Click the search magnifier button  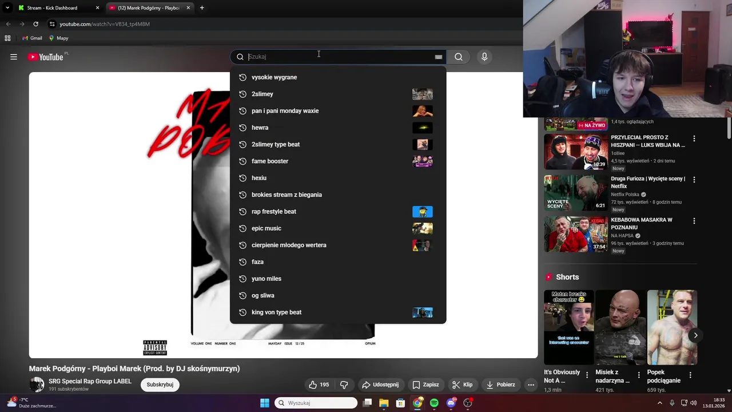pyautogui.click(x=459, y=57)
